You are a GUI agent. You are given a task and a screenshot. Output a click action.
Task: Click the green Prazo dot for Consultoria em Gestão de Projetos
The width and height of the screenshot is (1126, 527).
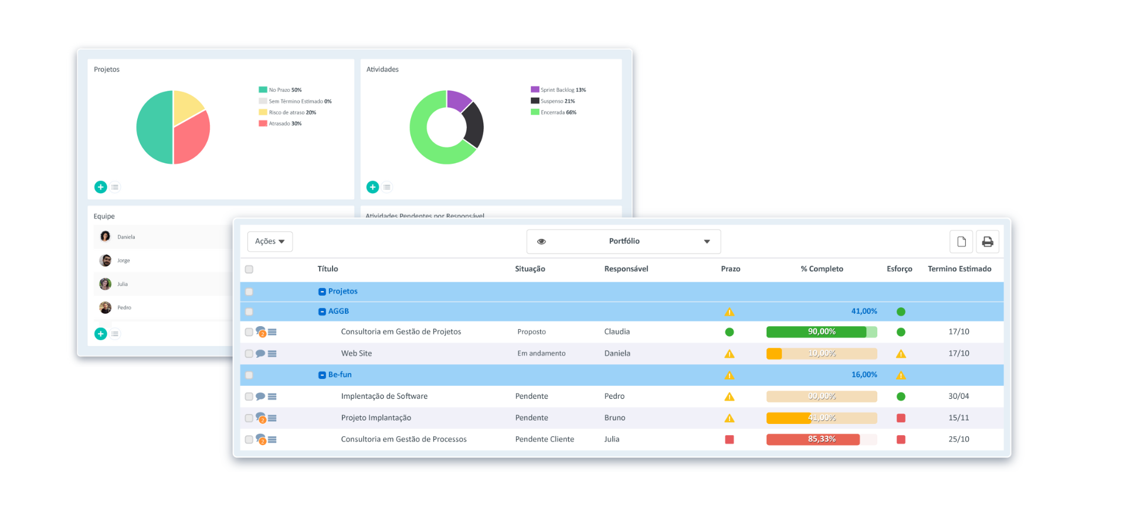(x=730, y=332)
